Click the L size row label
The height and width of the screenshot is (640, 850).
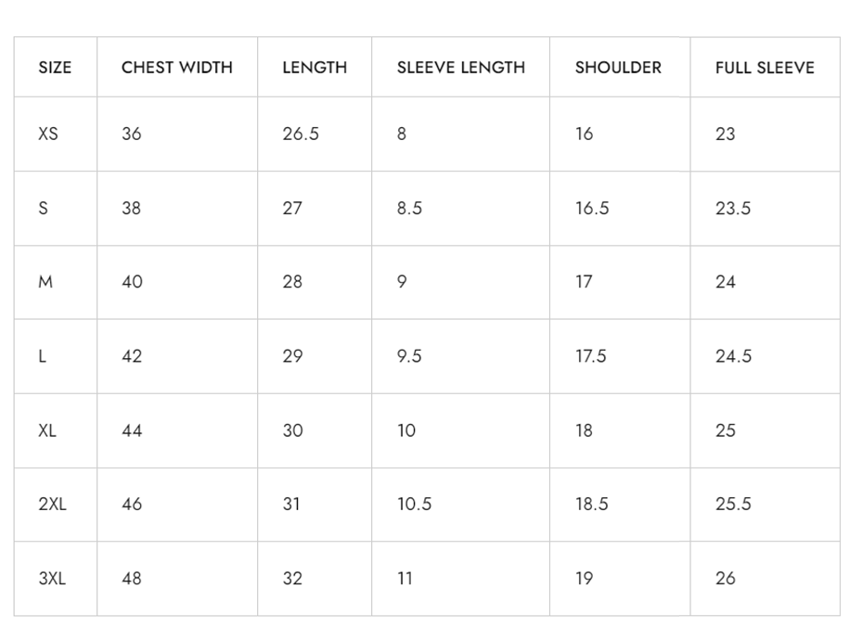pos(42,356)
